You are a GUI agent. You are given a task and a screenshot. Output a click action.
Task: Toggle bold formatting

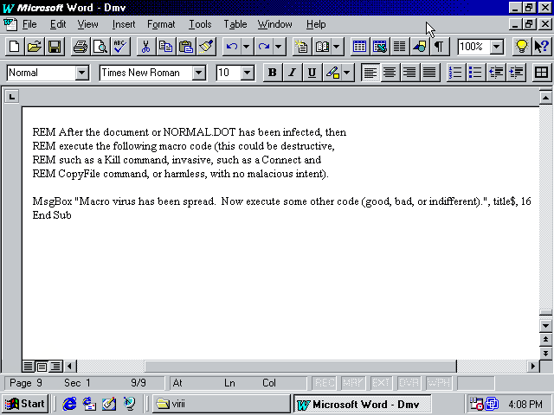(x=272, y=73)
